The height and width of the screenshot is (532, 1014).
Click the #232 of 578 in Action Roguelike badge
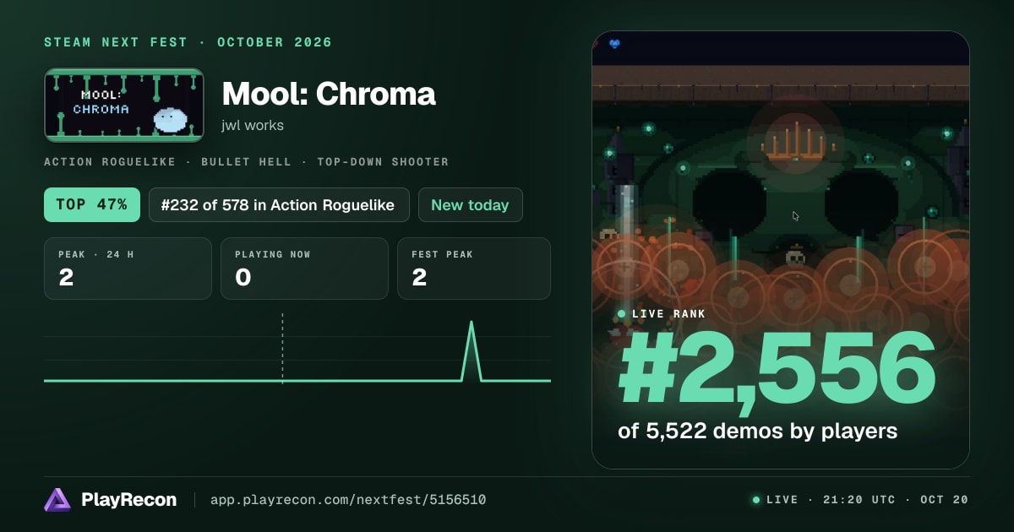[x=279, y=204]
